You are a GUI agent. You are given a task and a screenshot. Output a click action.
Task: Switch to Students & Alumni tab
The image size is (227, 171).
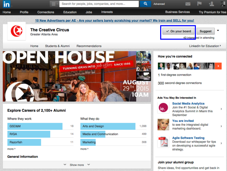point(57,46)
